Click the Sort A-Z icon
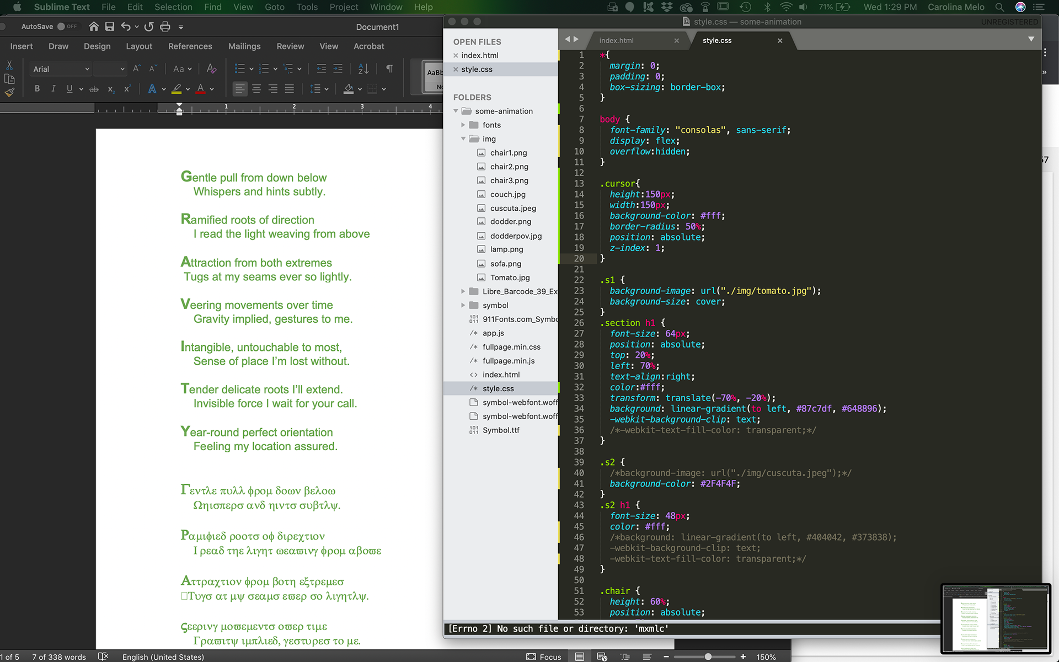The width and height of the screenshot is (1059, 662). [x=363, y=69]
